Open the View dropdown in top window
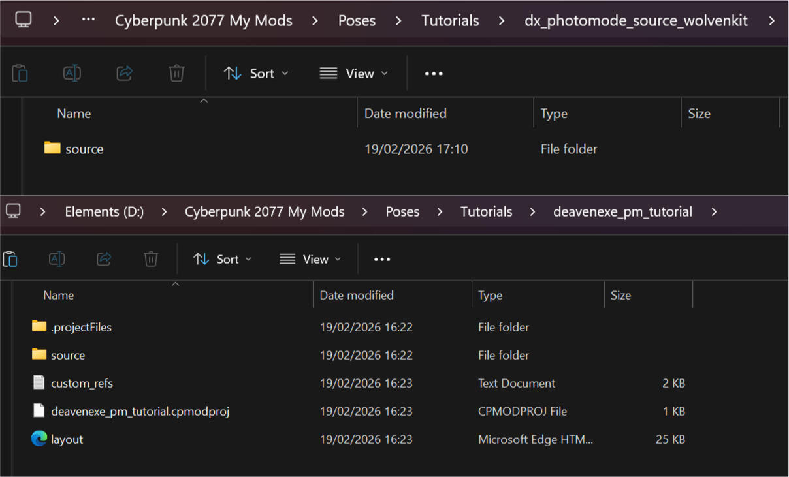Screen dimensions: 789x477 pyautogui.click(x=353, y=73)
